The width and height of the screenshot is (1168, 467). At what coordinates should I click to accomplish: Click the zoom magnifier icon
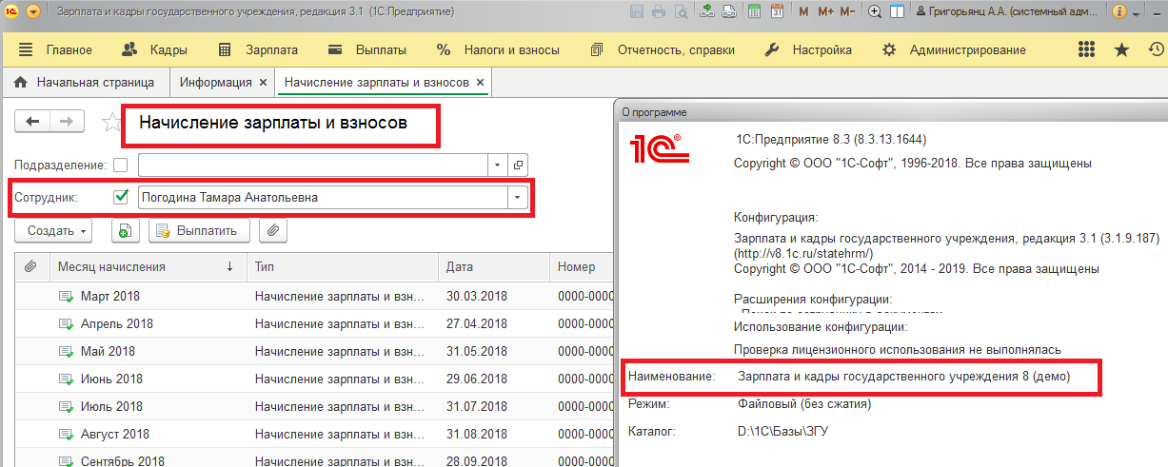point(873,12)
